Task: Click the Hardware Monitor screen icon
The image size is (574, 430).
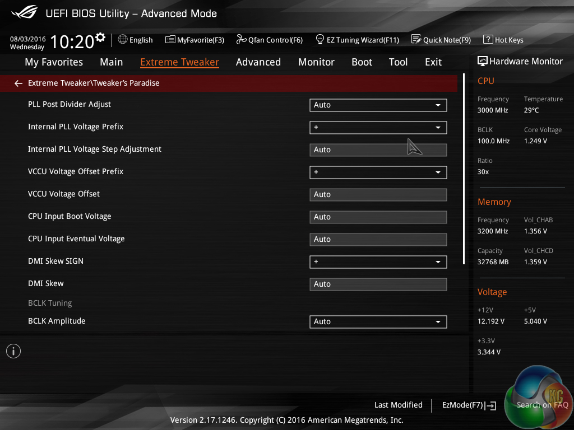Action: [x=483, y=61]
